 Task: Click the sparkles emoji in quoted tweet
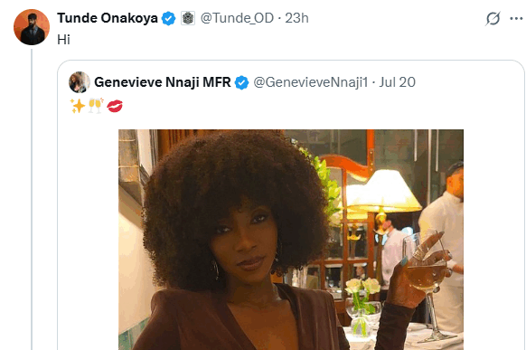pyautogui.click(x=78, y=106)
